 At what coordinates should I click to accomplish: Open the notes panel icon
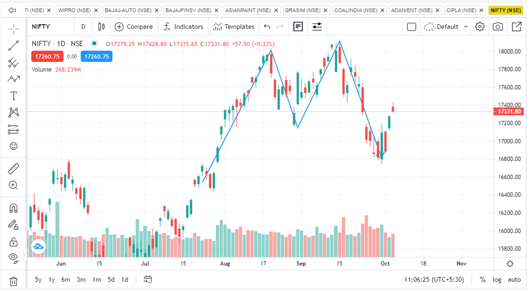point(298,26)
